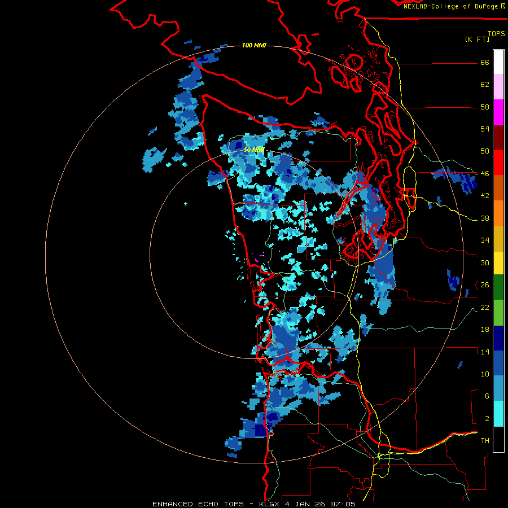508x508 pixels.
Task: Click the white 66K ft color swatch
Action: [x=498, y=62]
